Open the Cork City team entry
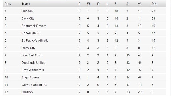Screen dimensions: 171x96 tap(28, 19)
